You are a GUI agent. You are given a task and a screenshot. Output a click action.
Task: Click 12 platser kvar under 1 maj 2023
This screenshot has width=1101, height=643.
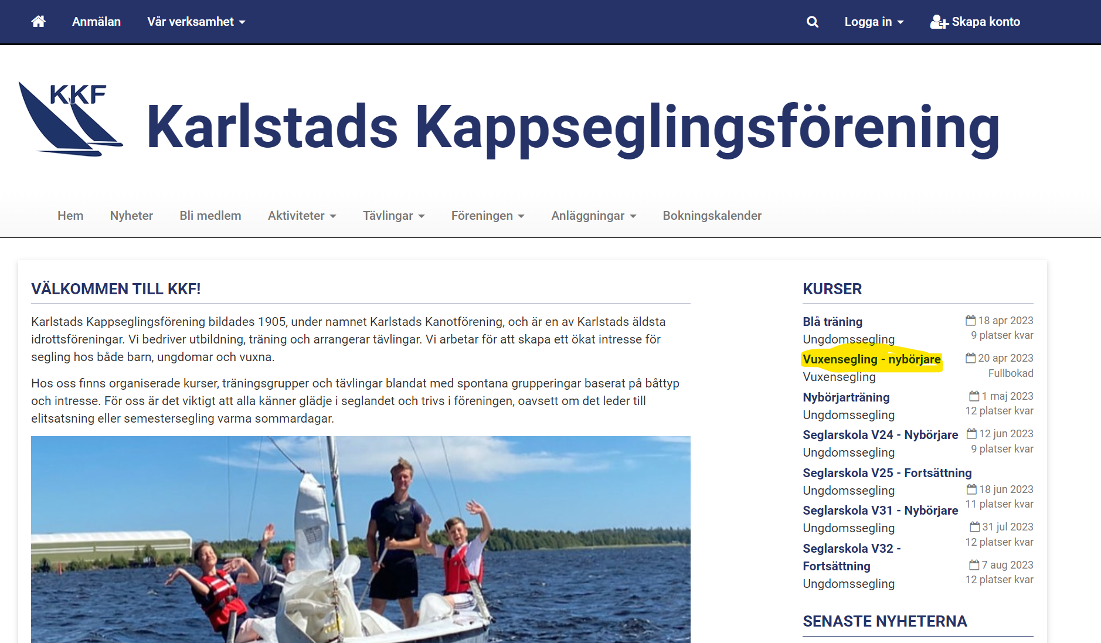1000,411
